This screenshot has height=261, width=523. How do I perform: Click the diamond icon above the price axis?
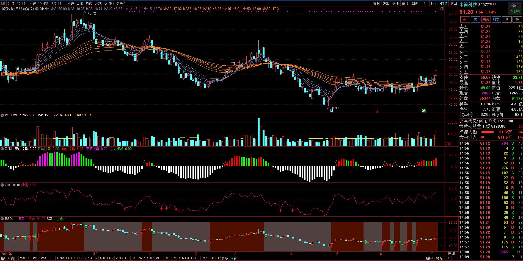click(437, 9)
